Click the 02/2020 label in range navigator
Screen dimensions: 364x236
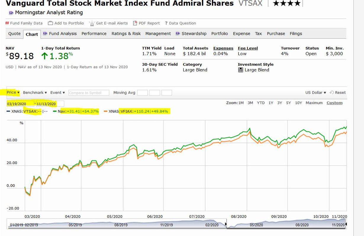[x=212, y=225]
